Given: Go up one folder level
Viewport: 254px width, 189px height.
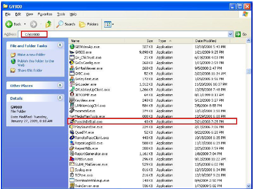Looking at the screenshot, I should tap(48, 24).
